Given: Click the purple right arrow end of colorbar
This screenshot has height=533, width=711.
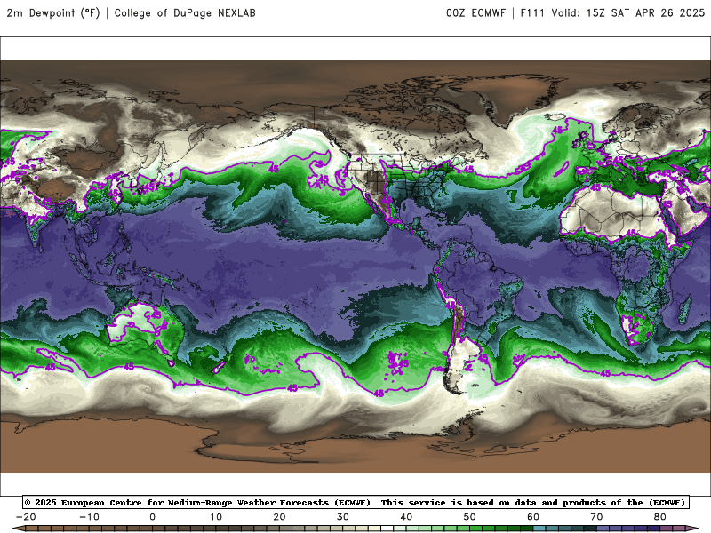Looking at the screenshot, I should pos(692,529).
